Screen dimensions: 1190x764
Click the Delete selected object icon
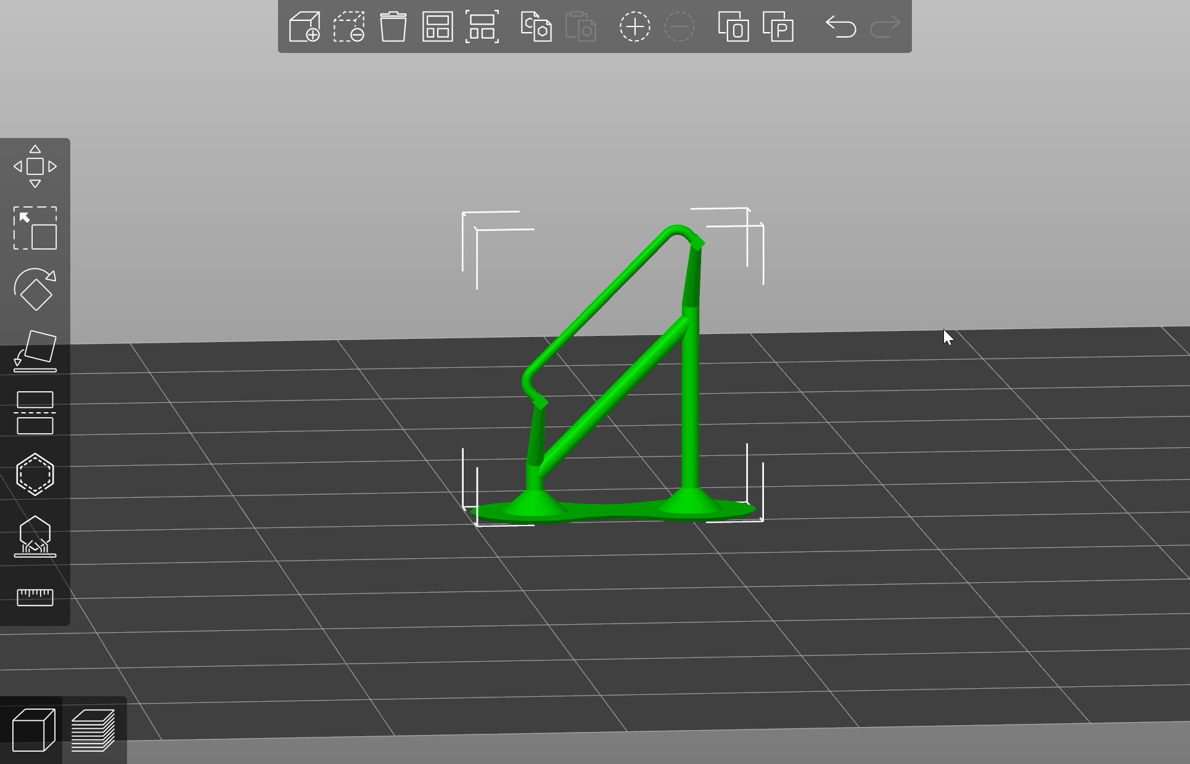click(349, 27)
